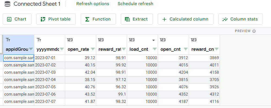This screenshot has width=271, height=108.
Task: Open filter for reward_cnt column
Action: tap(217, 49)
